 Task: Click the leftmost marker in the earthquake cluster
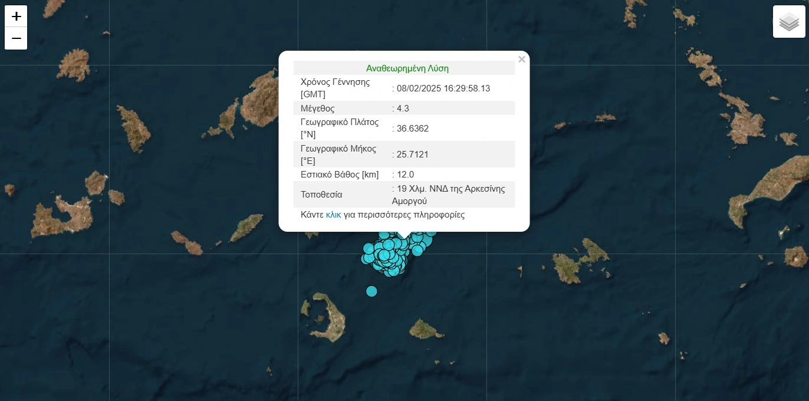pyautogui.click(x=366, y=258)
